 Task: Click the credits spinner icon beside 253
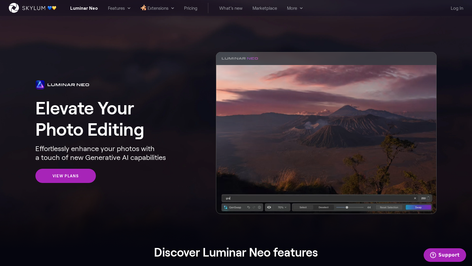[428, 198]
